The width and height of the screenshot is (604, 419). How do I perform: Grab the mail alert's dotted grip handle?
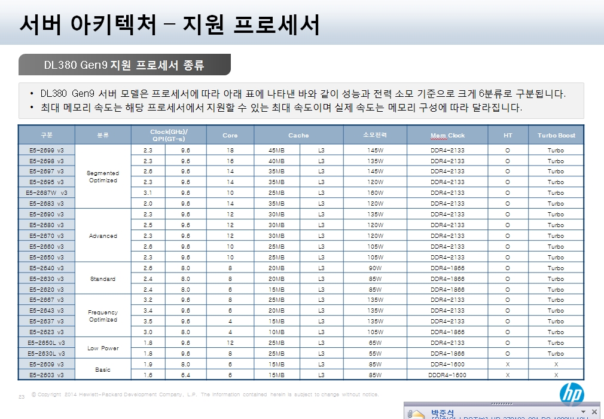(x=502, y=404)
